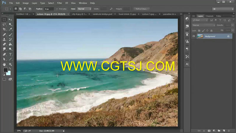Select the Line tool
The image size is (236, 133).
(x=10, y=59)
